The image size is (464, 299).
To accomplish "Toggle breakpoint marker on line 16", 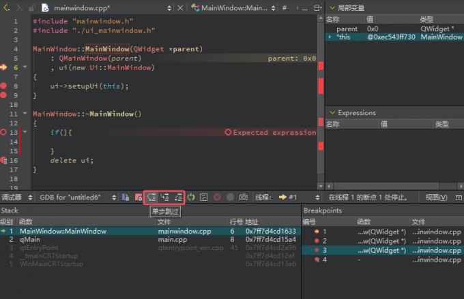I will point(5,160).
